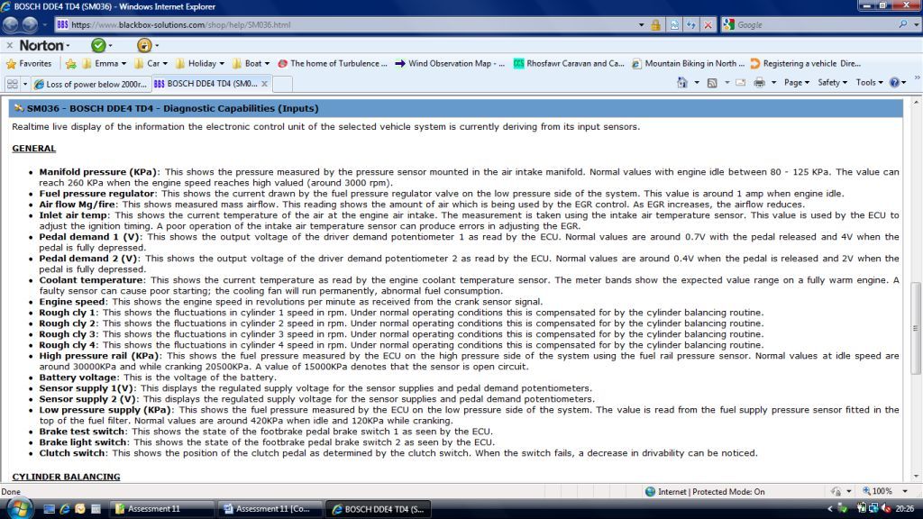Viewport: 923px width, 519px height.
Task: Close the Norton toolbar with its X
Action: tap(9, 45)
